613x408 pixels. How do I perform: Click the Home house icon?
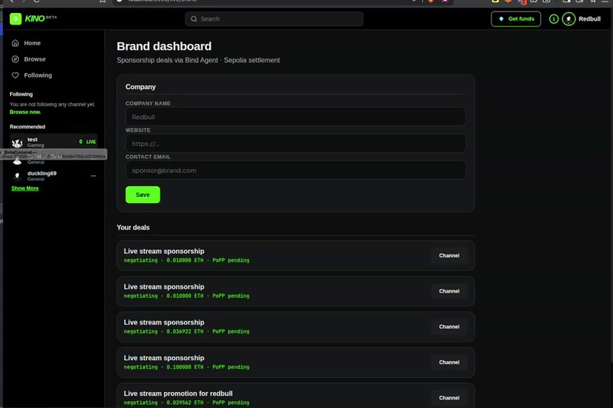click(x=15, y=43)
